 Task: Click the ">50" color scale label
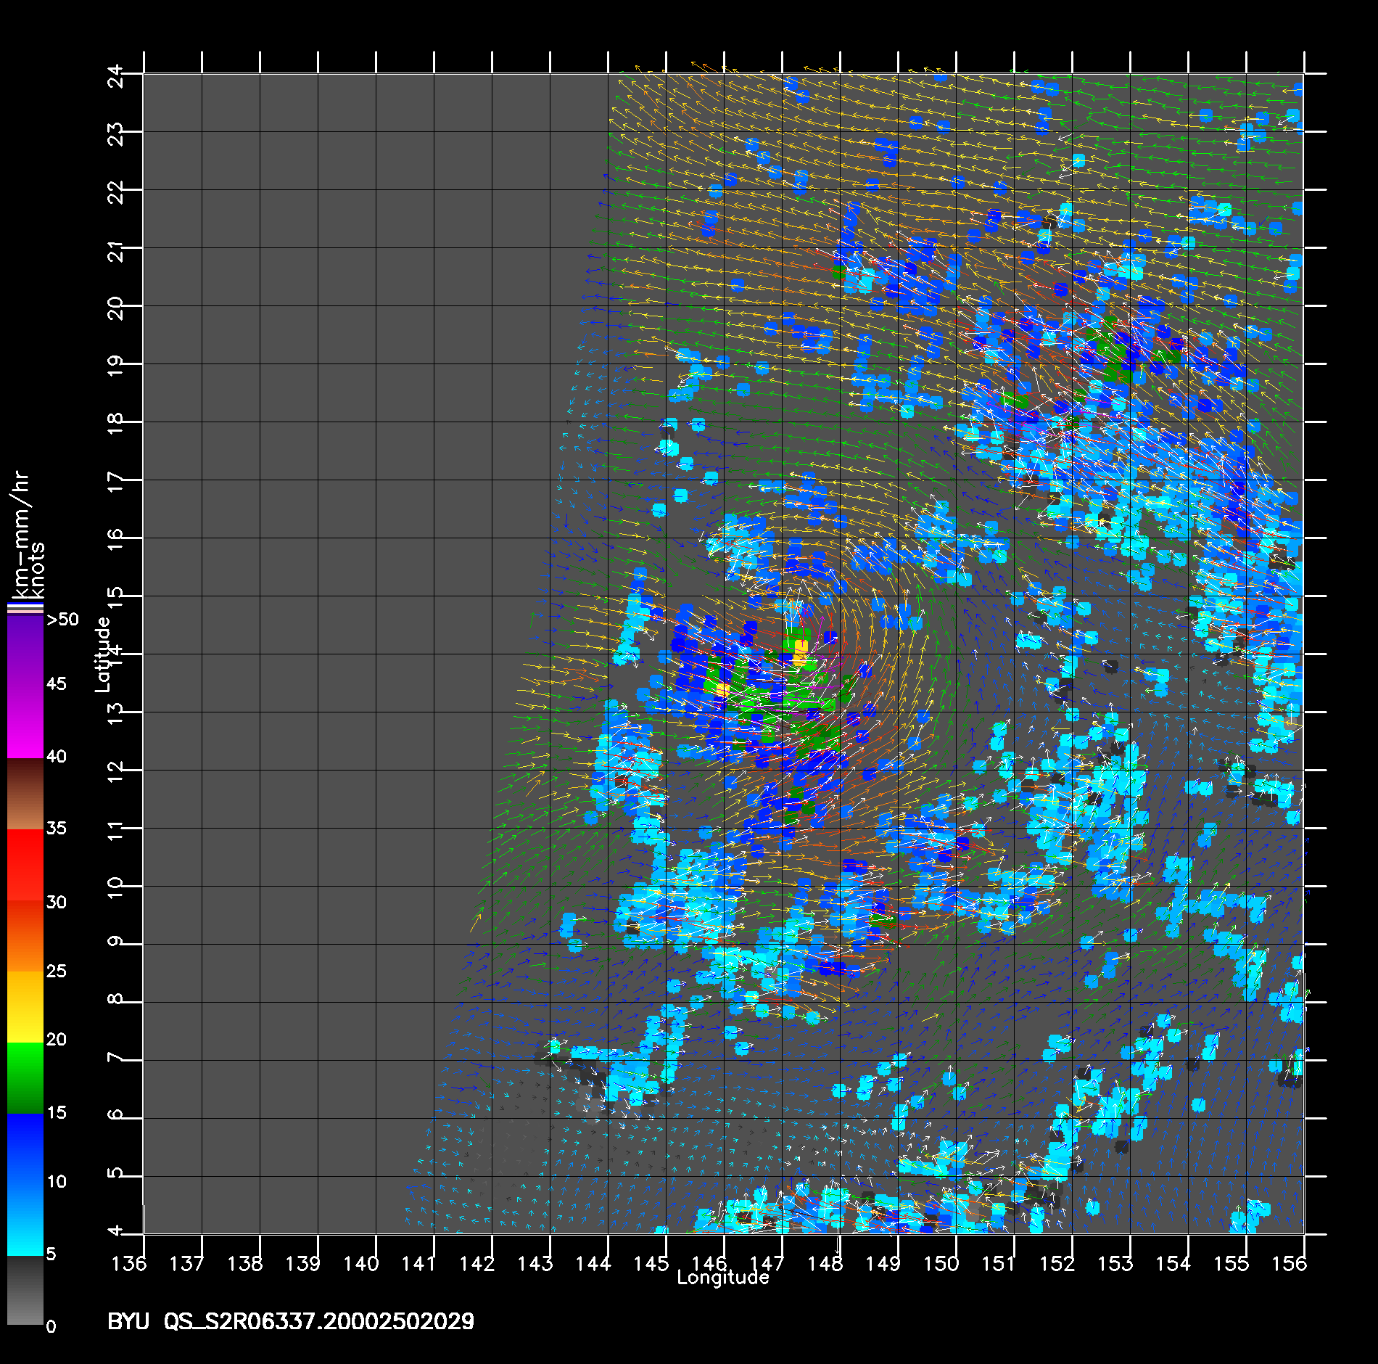62,620
